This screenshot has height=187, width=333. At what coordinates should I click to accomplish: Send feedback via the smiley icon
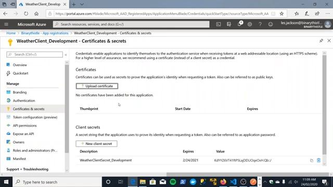(271, 24)
